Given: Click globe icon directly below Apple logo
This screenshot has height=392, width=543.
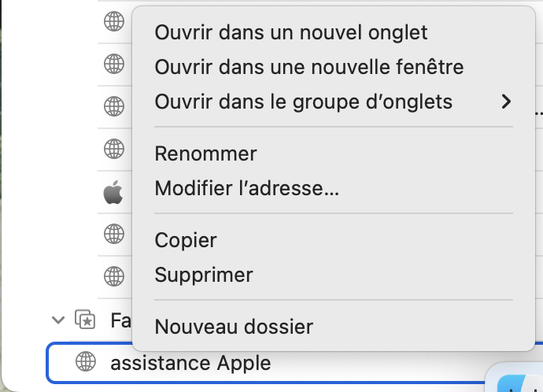Looking at the screenshot, I should [x=114, y=234].
